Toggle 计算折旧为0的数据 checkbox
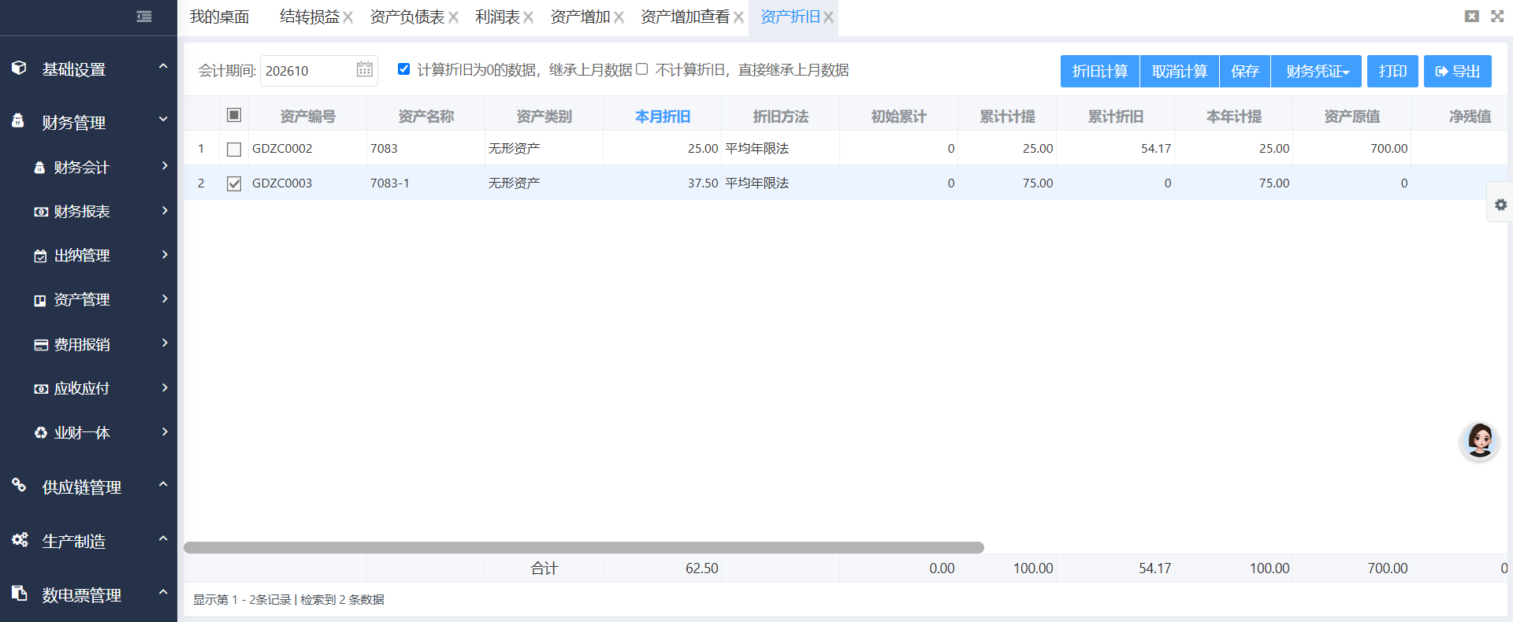The width and height of the screenshot is (1513, 622). point(403,69)
